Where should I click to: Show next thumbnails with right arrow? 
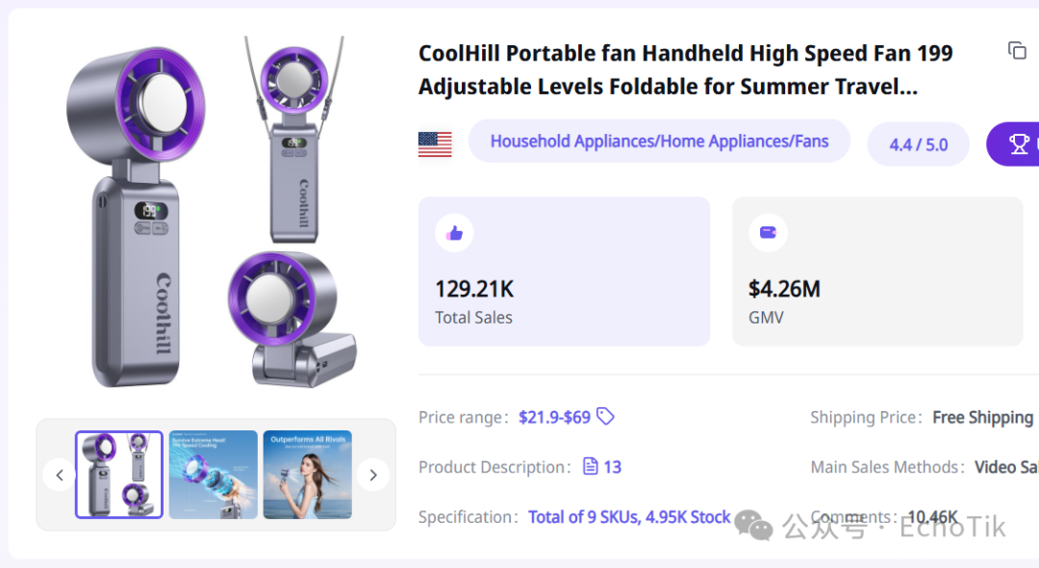coord(373,475)
